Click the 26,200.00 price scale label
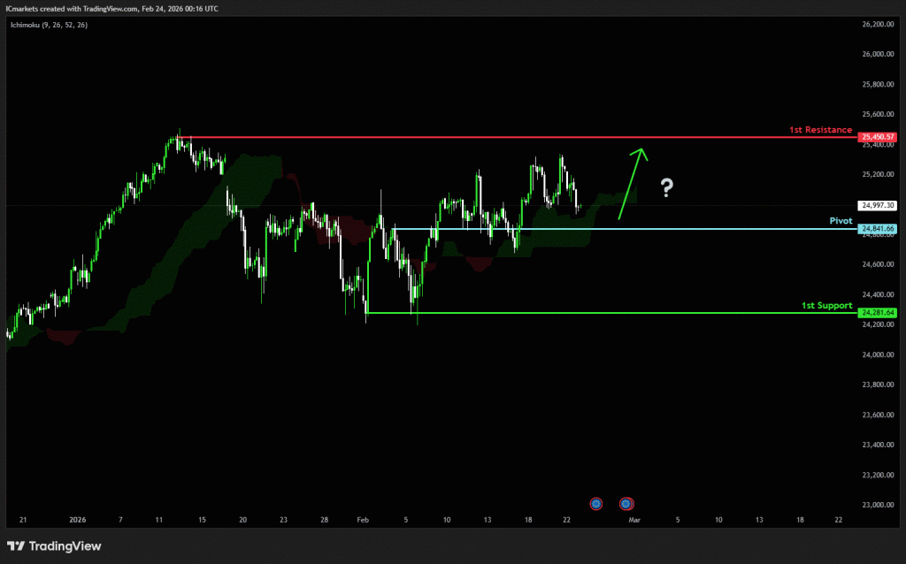This screenshot has width=906, height=564. coord(878,25)
